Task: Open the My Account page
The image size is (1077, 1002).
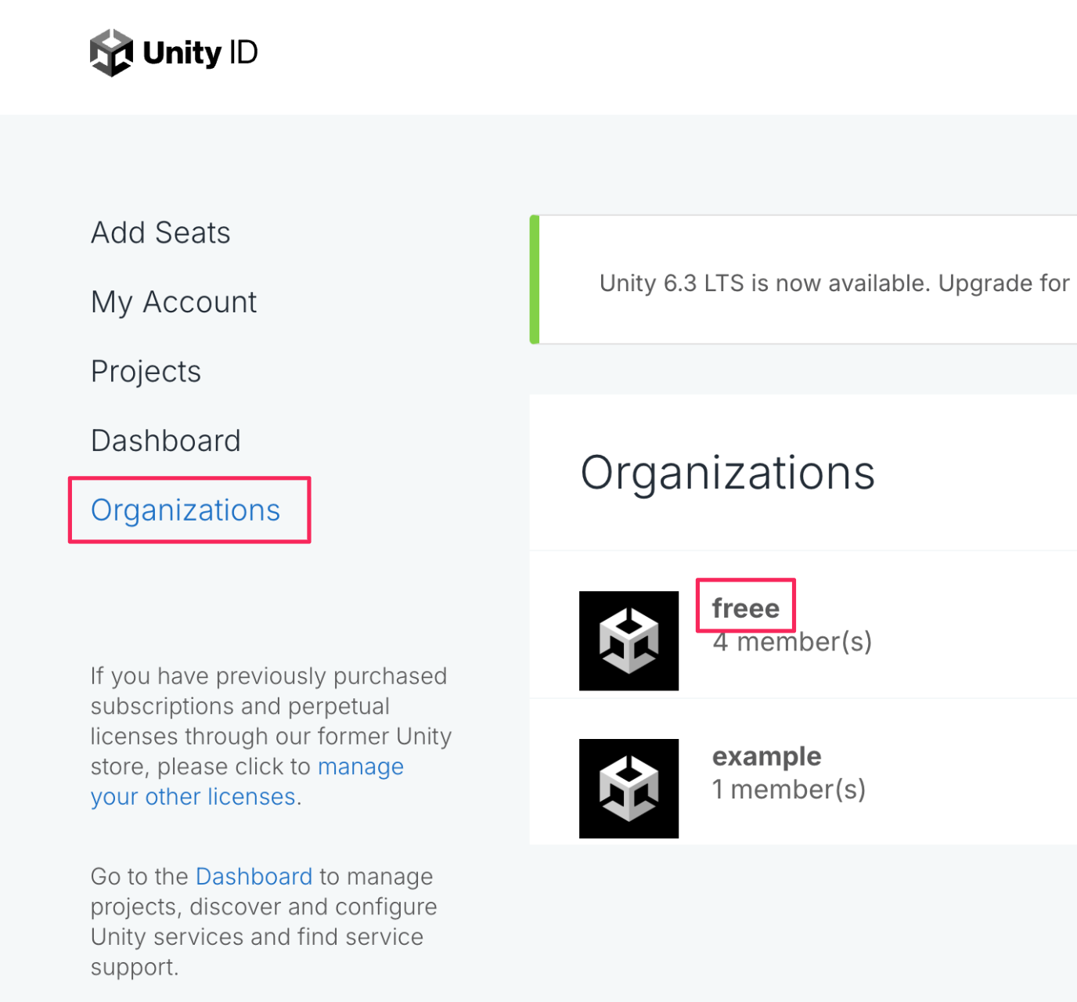Action: [x=174, y=302]
